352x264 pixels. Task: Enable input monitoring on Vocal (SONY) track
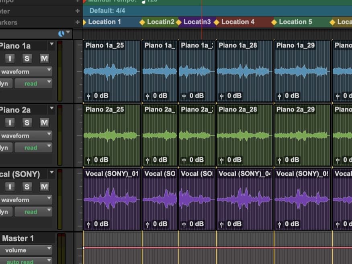click(10, 187)
